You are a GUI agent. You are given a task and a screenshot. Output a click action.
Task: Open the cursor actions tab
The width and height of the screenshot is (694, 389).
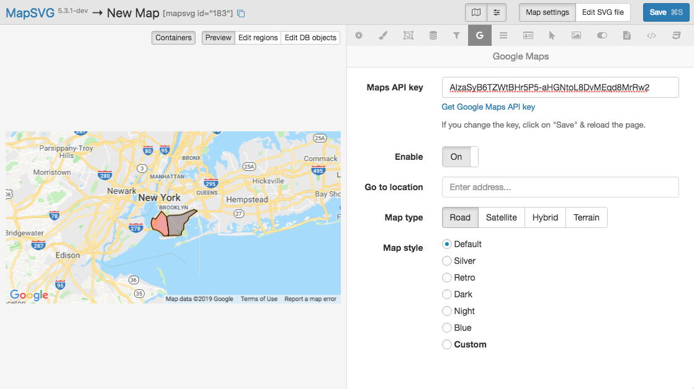coord(551,35)
